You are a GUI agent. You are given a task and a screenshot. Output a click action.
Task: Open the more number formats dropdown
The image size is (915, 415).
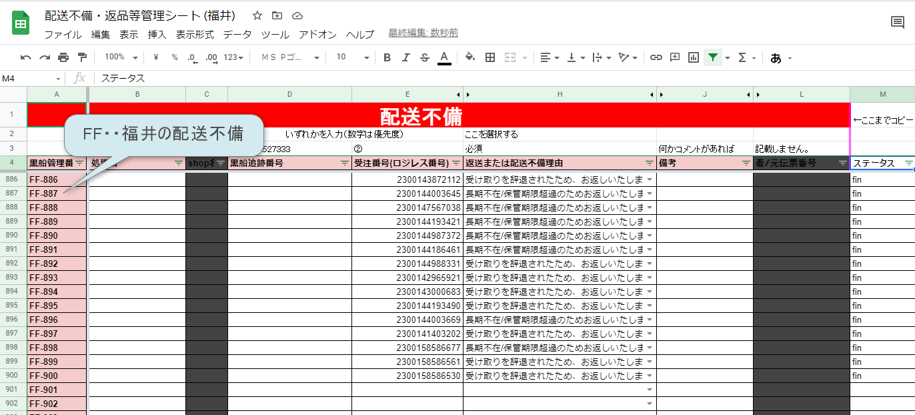[233, 57]
